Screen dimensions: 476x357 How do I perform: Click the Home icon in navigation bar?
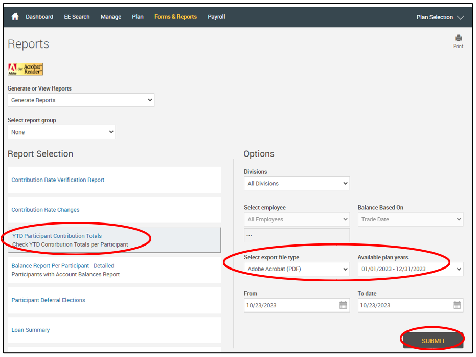[15, 17]
